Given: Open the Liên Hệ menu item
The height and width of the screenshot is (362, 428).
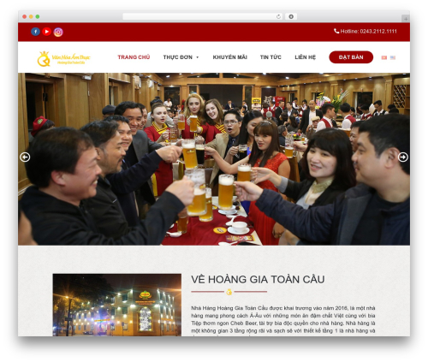Looking at the screenshot, I should pos(305,57).
